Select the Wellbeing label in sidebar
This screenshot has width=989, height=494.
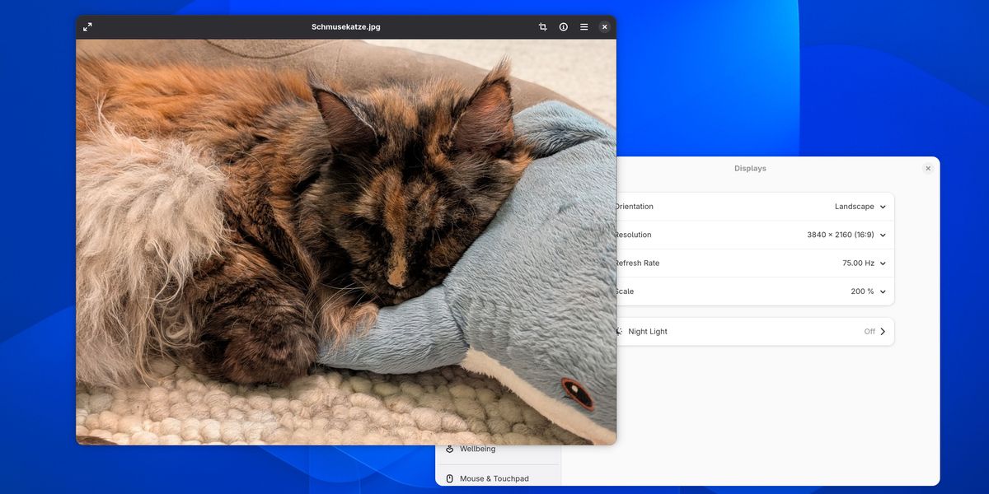click(477, 449)
